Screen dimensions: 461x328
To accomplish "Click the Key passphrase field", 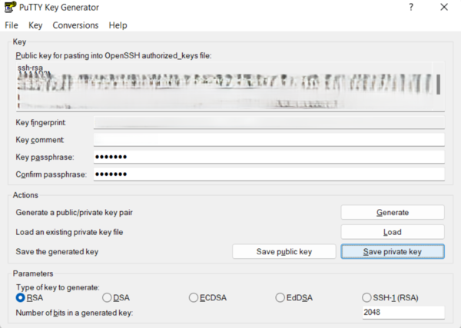I will pos(268,157).
